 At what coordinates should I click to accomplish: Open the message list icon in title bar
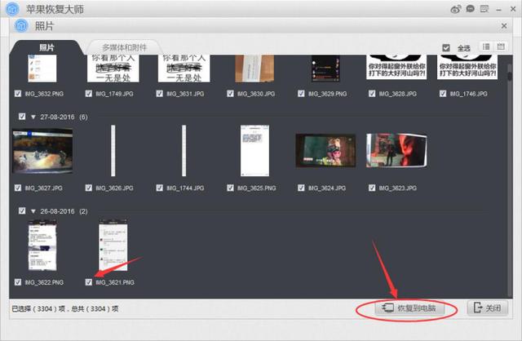click(x=484, y=9)
